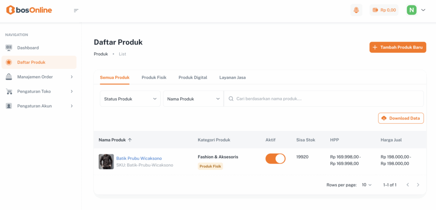Open the Nama Produk filter dropdown
The width and height of the screenshot is (436, 210).
point(193,99)
